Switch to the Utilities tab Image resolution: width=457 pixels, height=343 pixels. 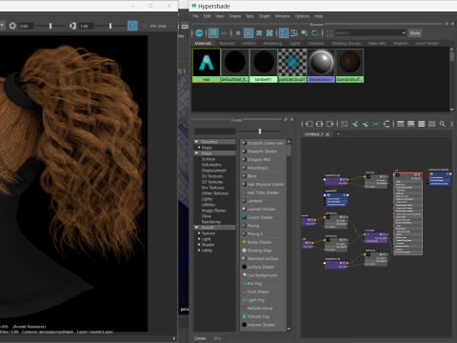point(248,43)
